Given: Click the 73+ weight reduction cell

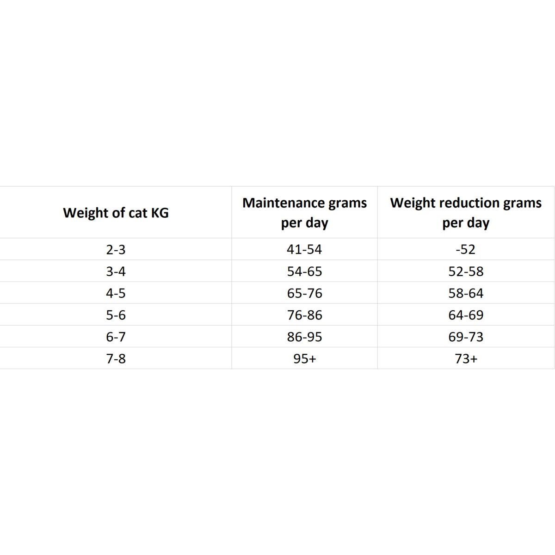Looking at the screenshot, I should point(466,358).
